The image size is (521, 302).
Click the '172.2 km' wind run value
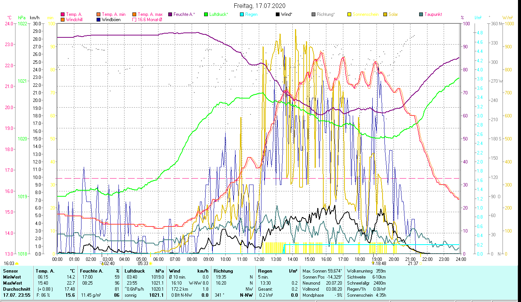point(180,289)
